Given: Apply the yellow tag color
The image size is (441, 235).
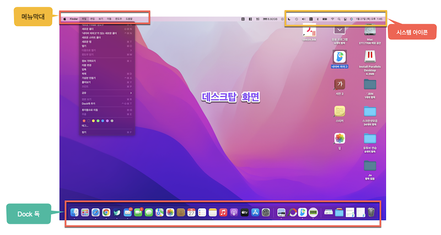Looking at the screenshot, I should point(93,121).
